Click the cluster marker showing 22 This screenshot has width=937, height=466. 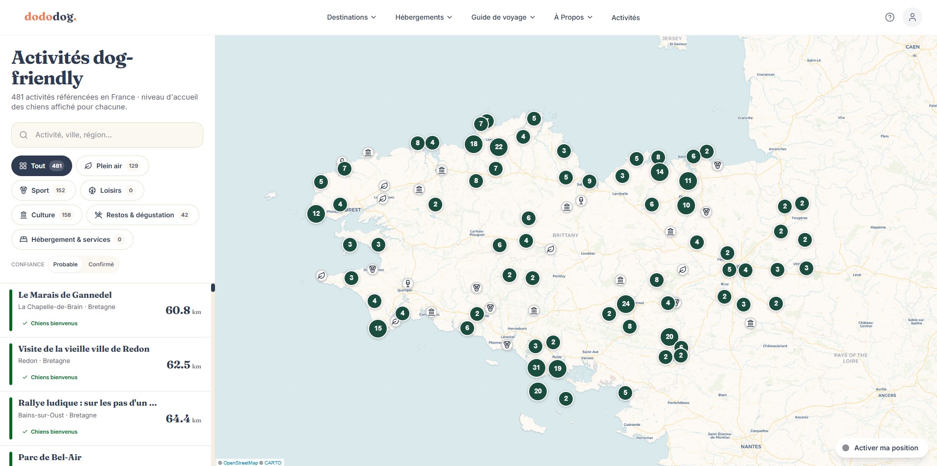pos(499,147)
